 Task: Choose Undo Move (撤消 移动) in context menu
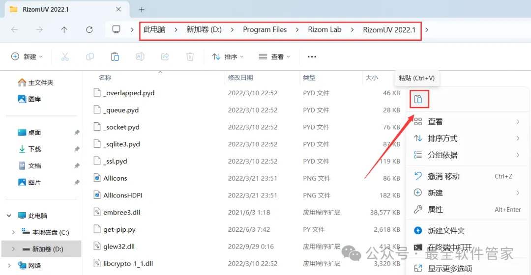tap(468, 176)
